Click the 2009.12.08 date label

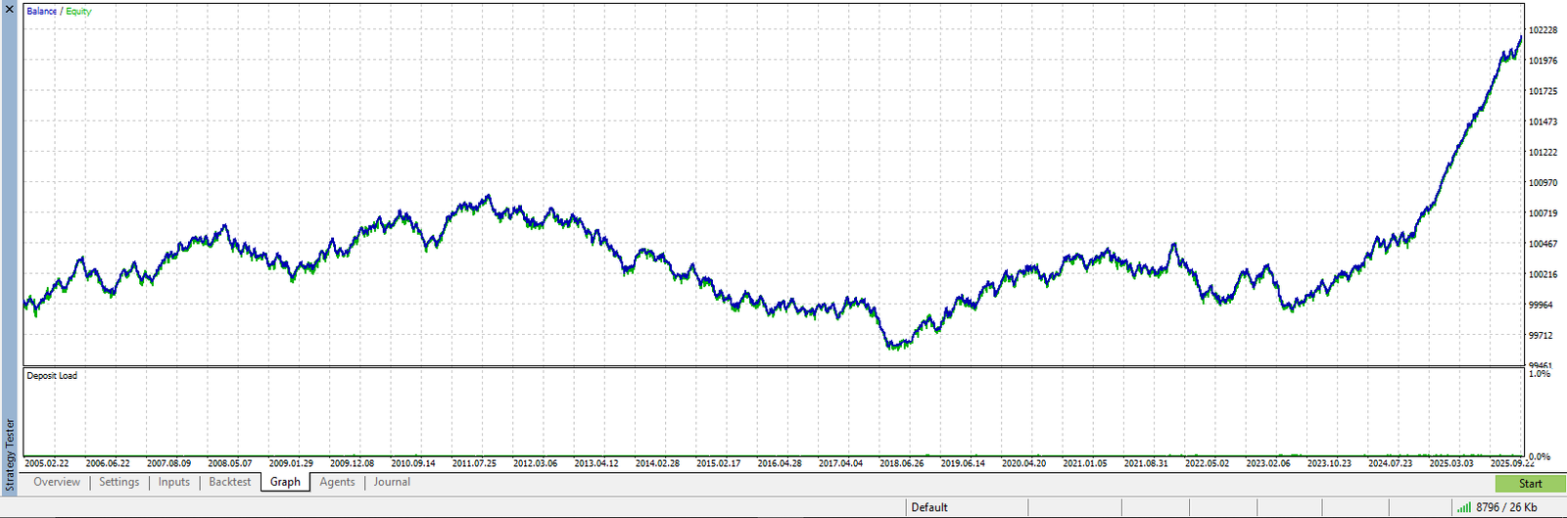(352, 464)
